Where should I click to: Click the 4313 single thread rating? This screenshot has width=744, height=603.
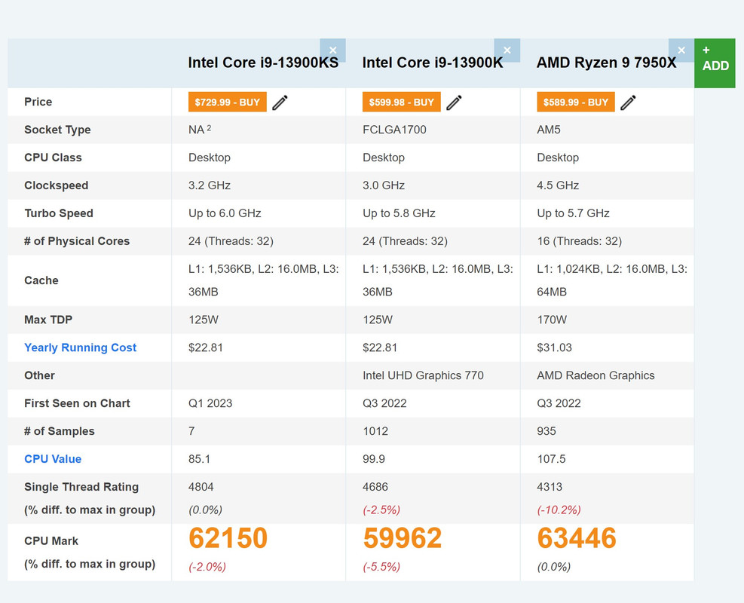550,487
